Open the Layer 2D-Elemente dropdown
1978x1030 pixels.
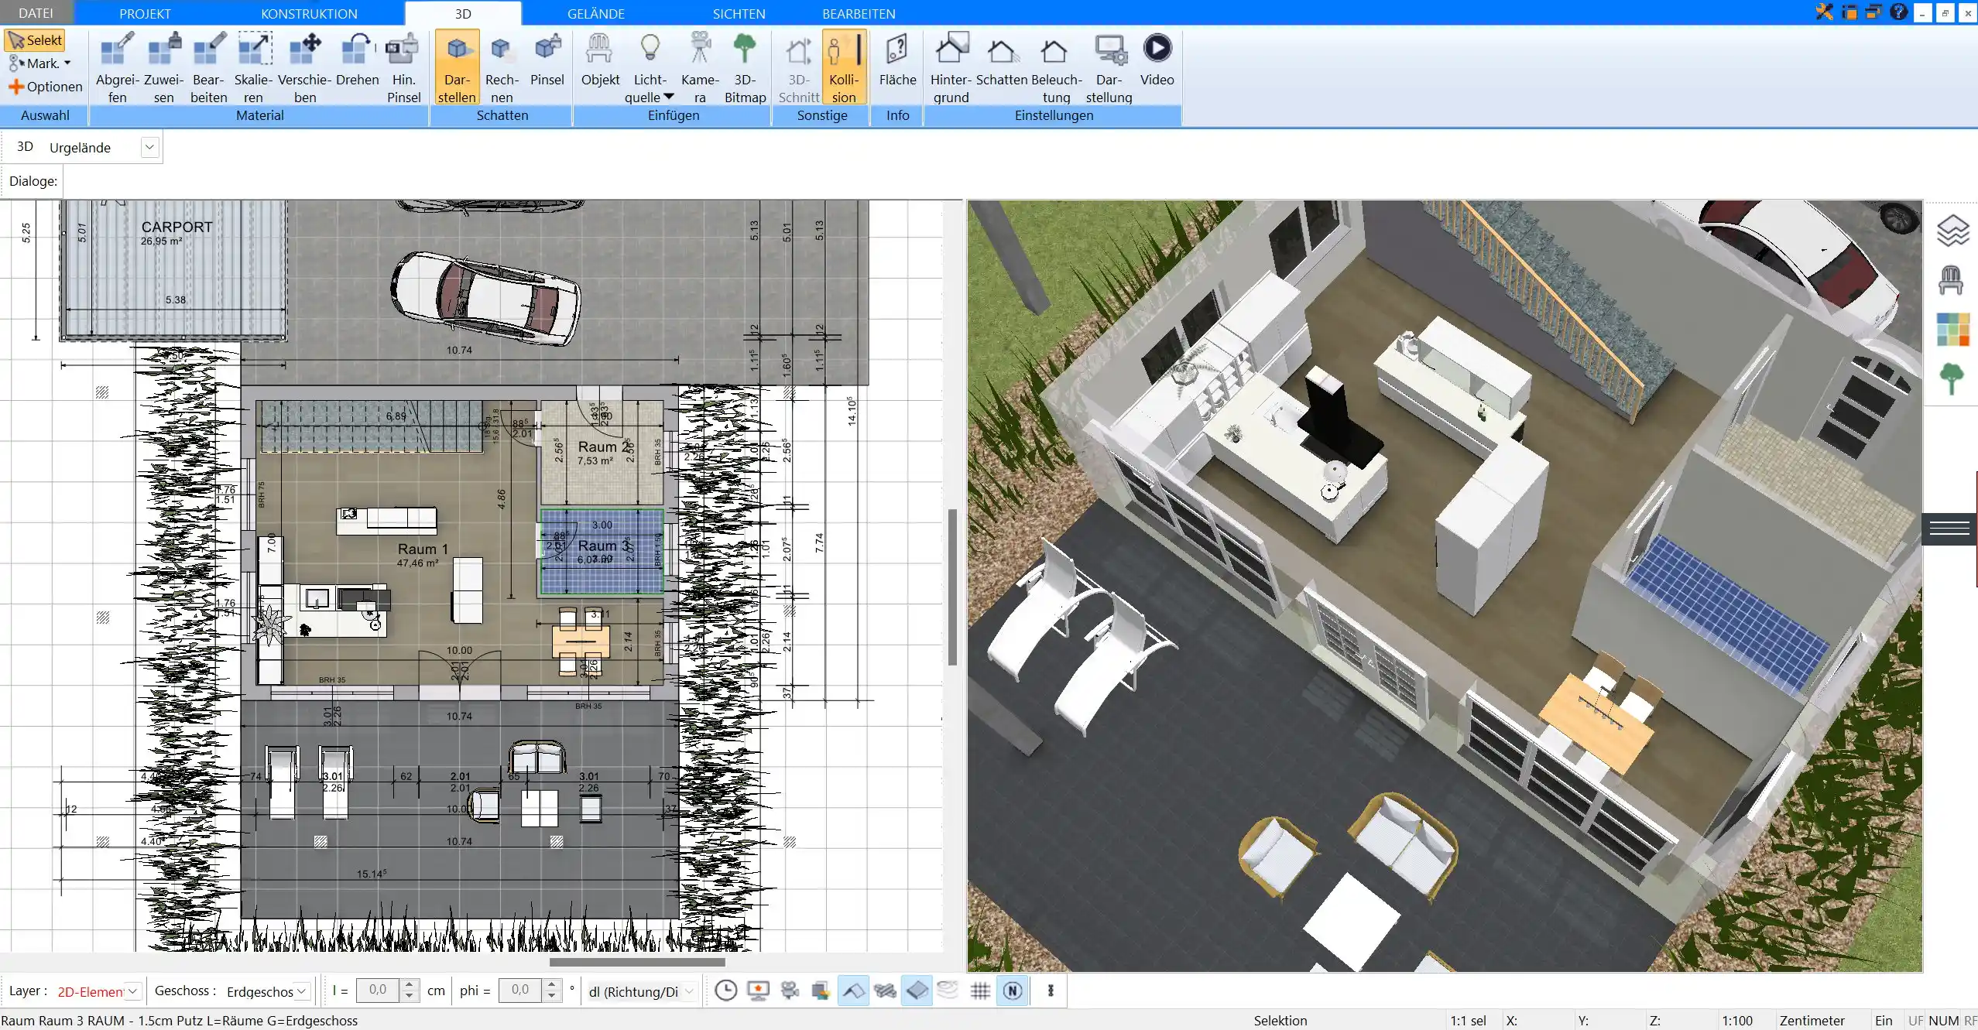point(132,991)
